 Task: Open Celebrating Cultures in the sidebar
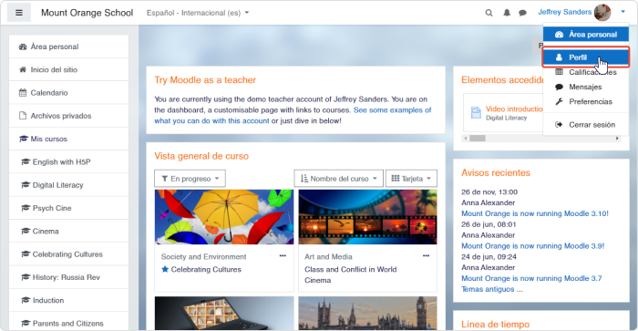coord(68,254)
